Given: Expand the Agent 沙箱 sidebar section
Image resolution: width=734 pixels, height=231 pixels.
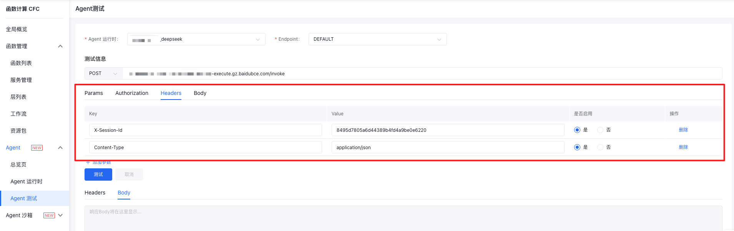Looking at the screenshot, I should pyautogui.click(x=60, y=215).
